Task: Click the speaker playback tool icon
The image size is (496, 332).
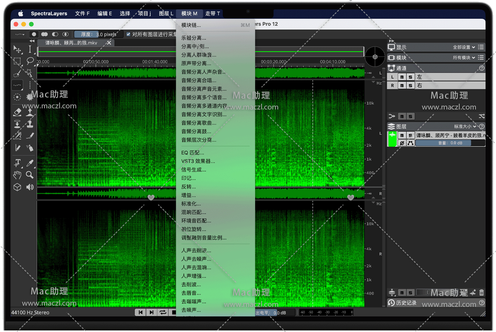Action: pyautogui.click(x=30, y=187)
